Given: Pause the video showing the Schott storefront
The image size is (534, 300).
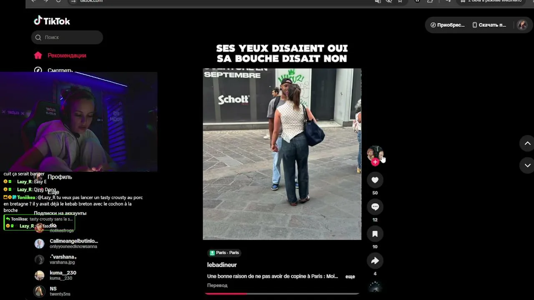Looking at the screenshot, I should click(x=282, y=154).
